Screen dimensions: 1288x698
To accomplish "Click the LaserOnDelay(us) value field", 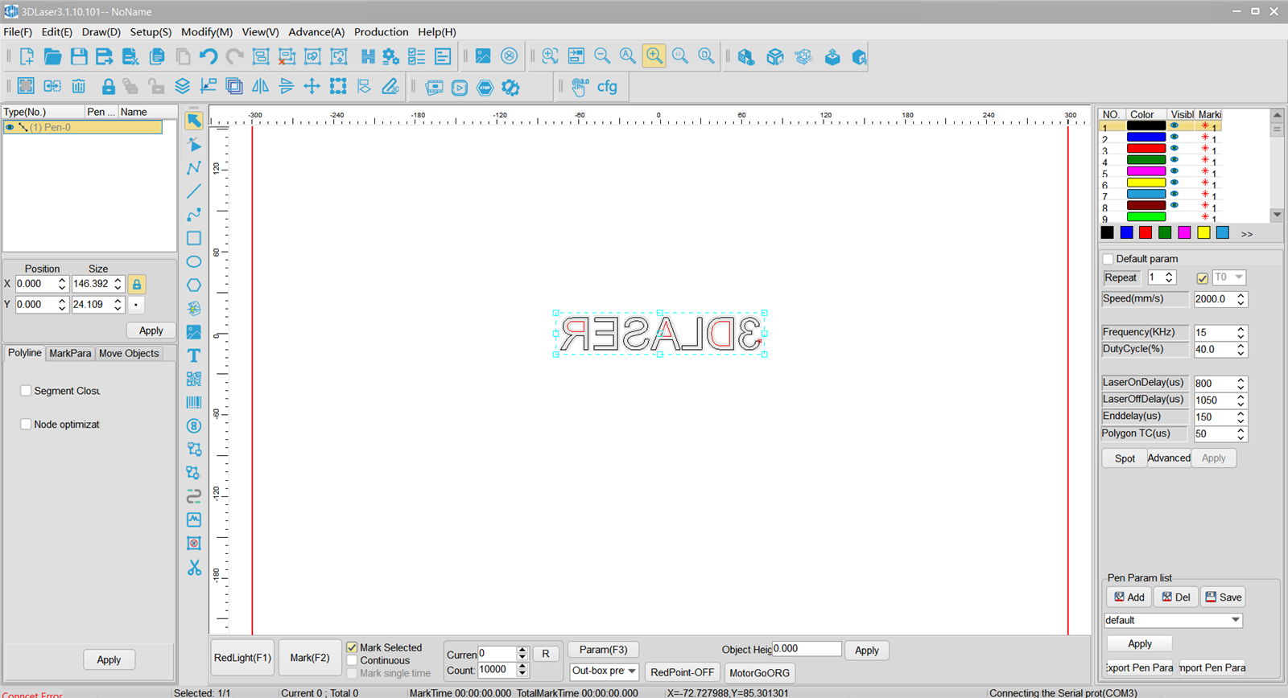I will click(1214, 384).
